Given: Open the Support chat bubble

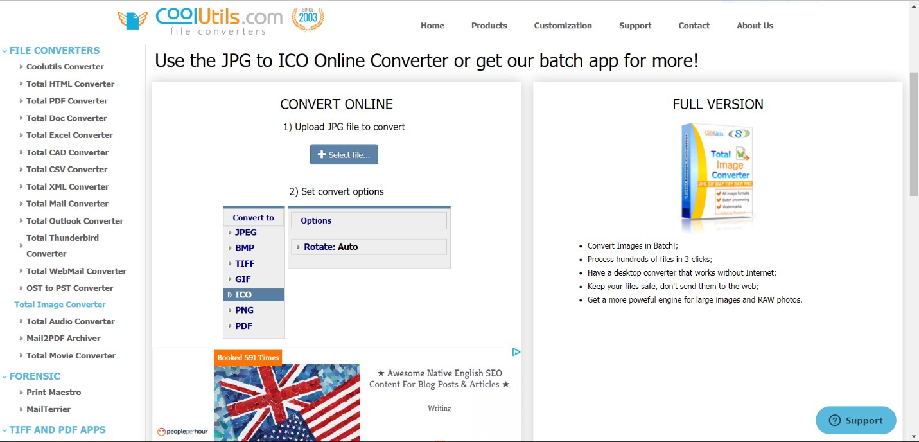Looking at the screenshot, I should (x=855, y=420).
